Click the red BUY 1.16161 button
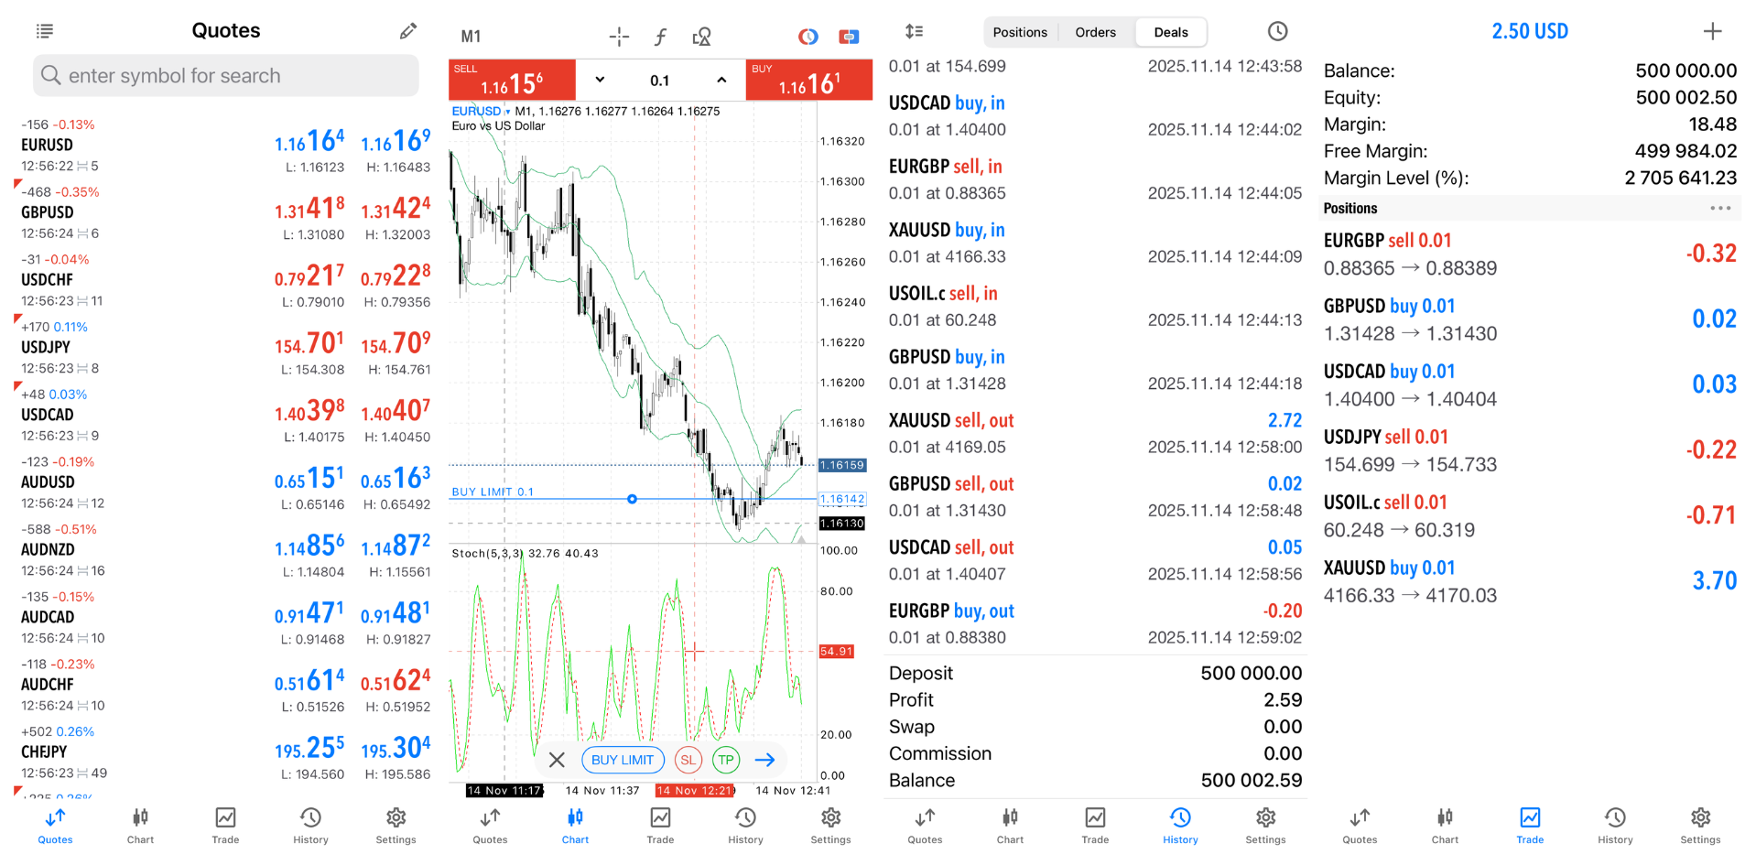1756x865 pixels. pos(809,80)
